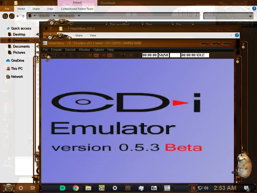Click the grid pattern icon in emulator toolbar
The height and width of the screenshot is (193, 257).
pos(83,55)
